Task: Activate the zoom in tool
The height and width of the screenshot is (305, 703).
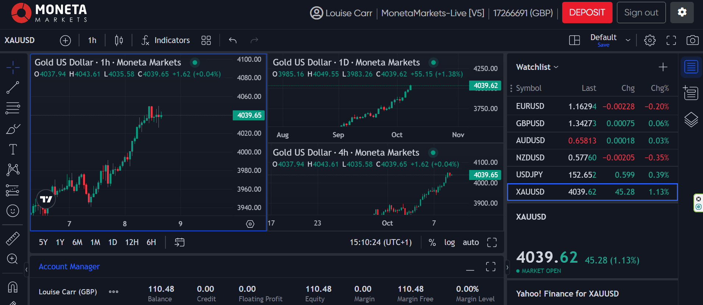Action: pyautogui.click(x=13, y=259)
